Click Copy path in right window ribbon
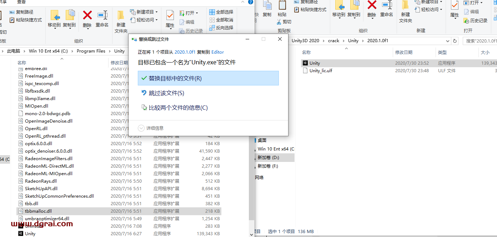The width and height of the screenshot is (497, 237). point(306,2)
